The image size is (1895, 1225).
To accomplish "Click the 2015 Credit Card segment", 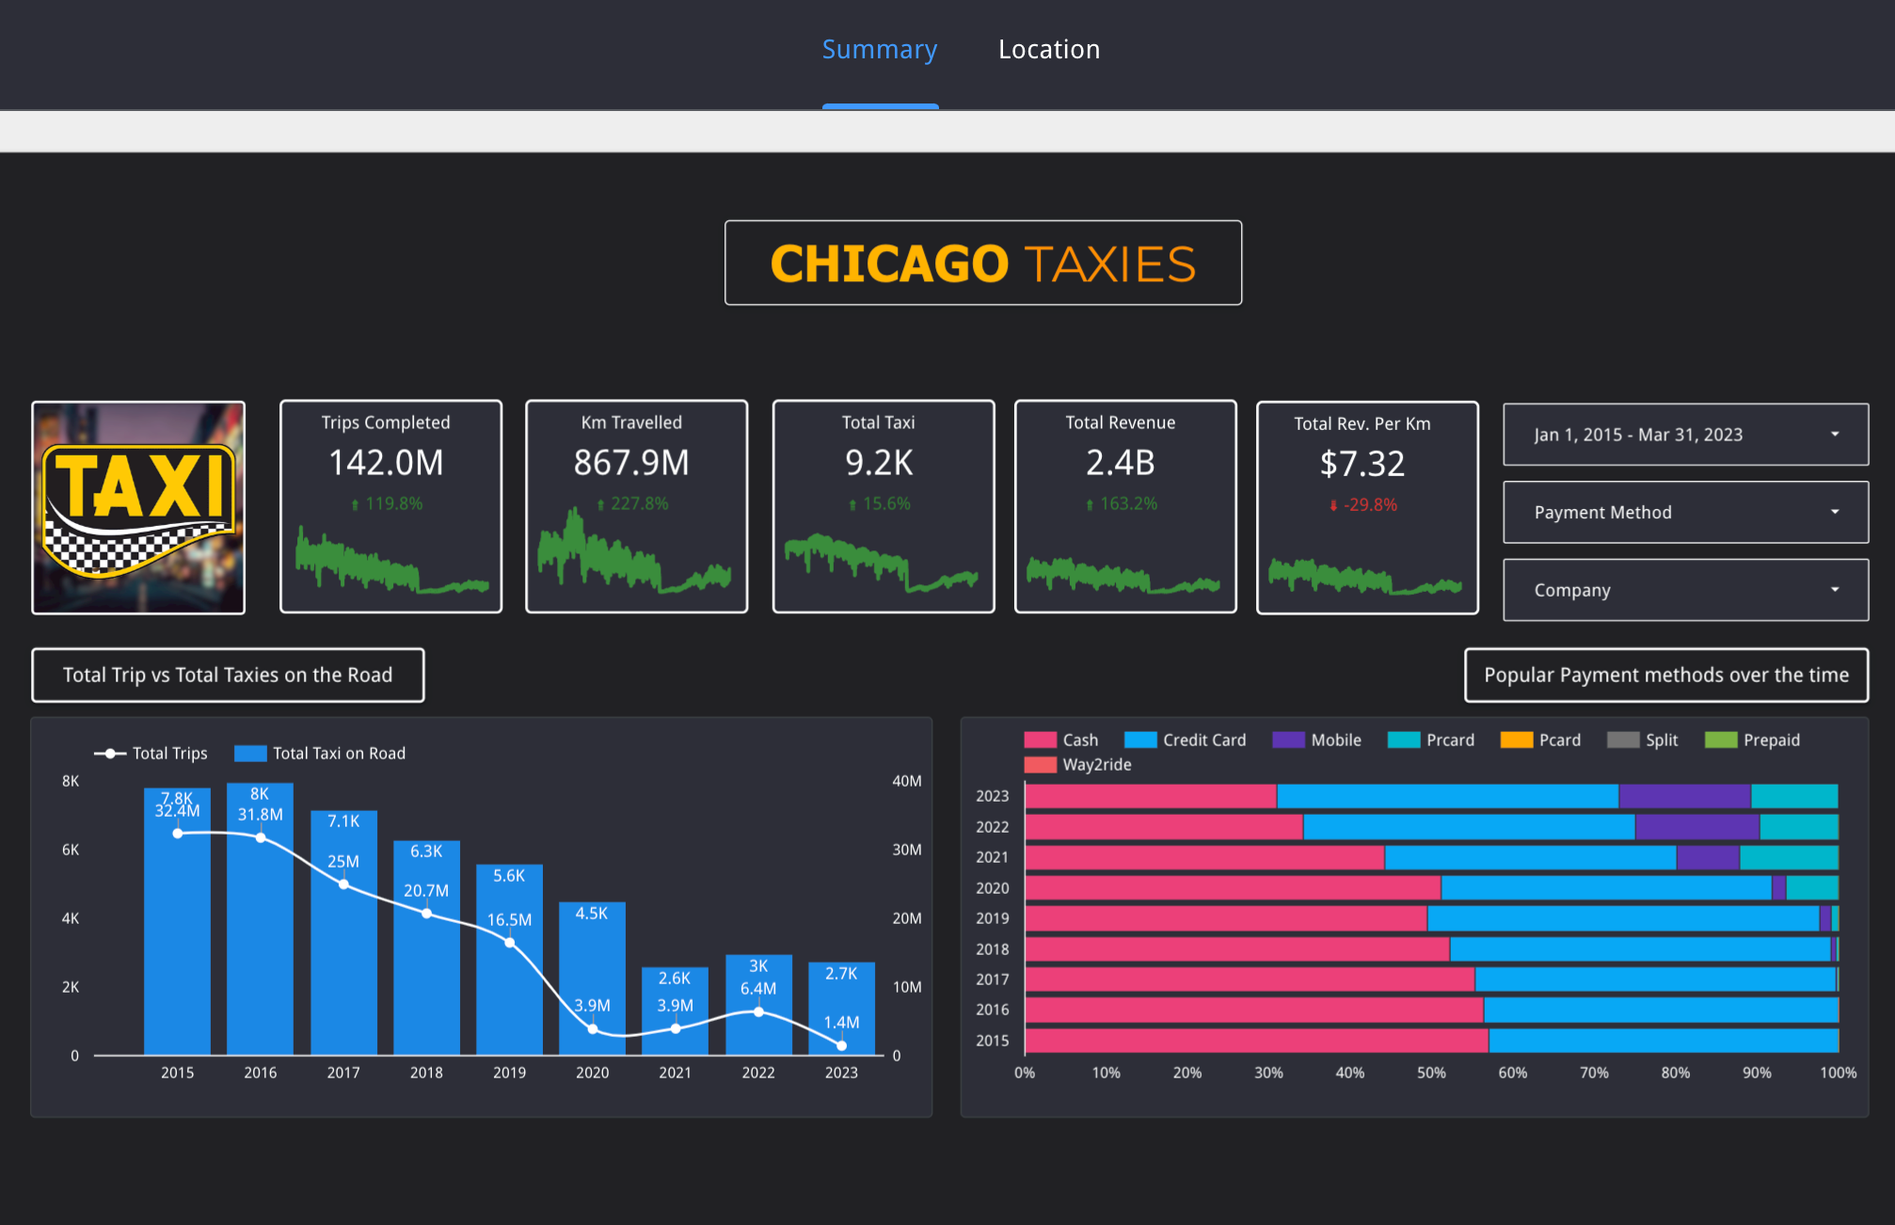I will [1664, 1041].
